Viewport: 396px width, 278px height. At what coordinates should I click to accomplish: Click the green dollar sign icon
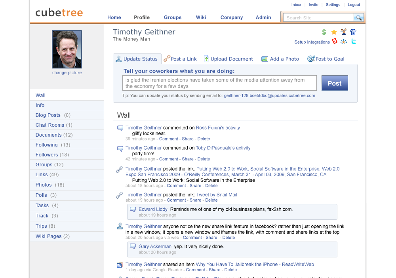(324, 32)
